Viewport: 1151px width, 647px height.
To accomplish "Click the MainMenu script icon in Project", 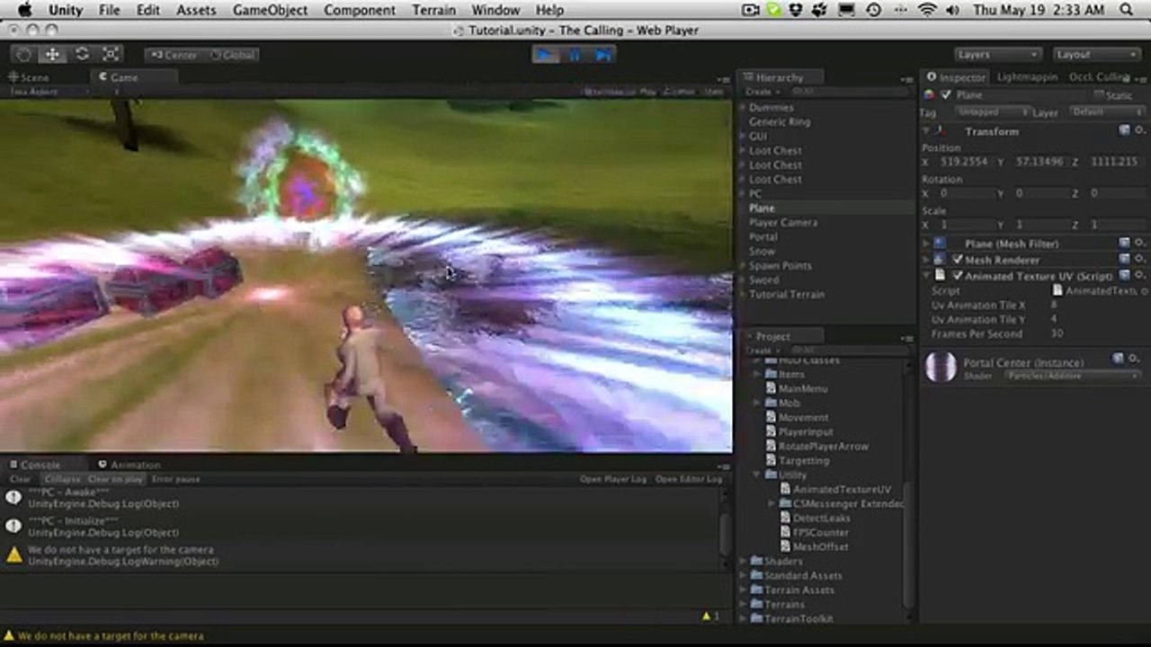I will point(771,389).
